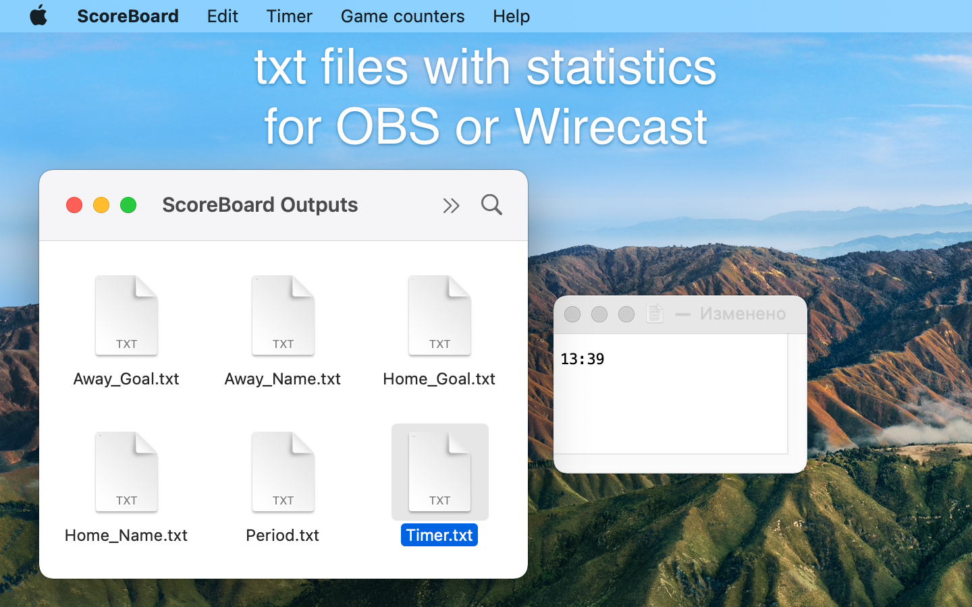
Task: Click the Изменено status in the title bar
Action: [x=742, y=314]
